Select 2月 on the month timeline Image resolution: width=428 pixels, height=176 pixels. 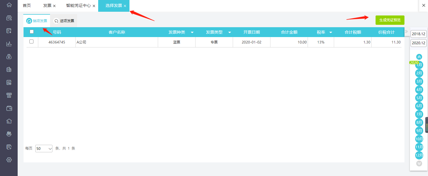tap(419, 73)
